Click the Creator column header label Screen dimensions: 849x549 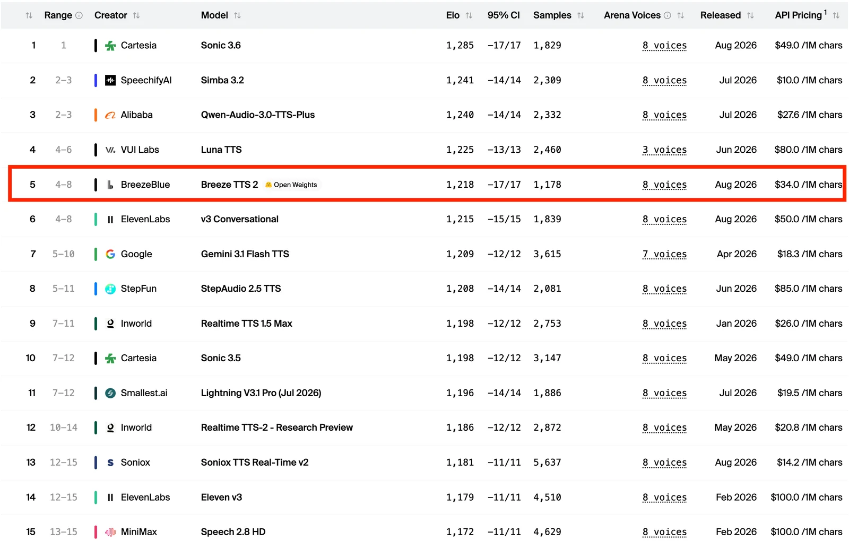pos(110,15)
